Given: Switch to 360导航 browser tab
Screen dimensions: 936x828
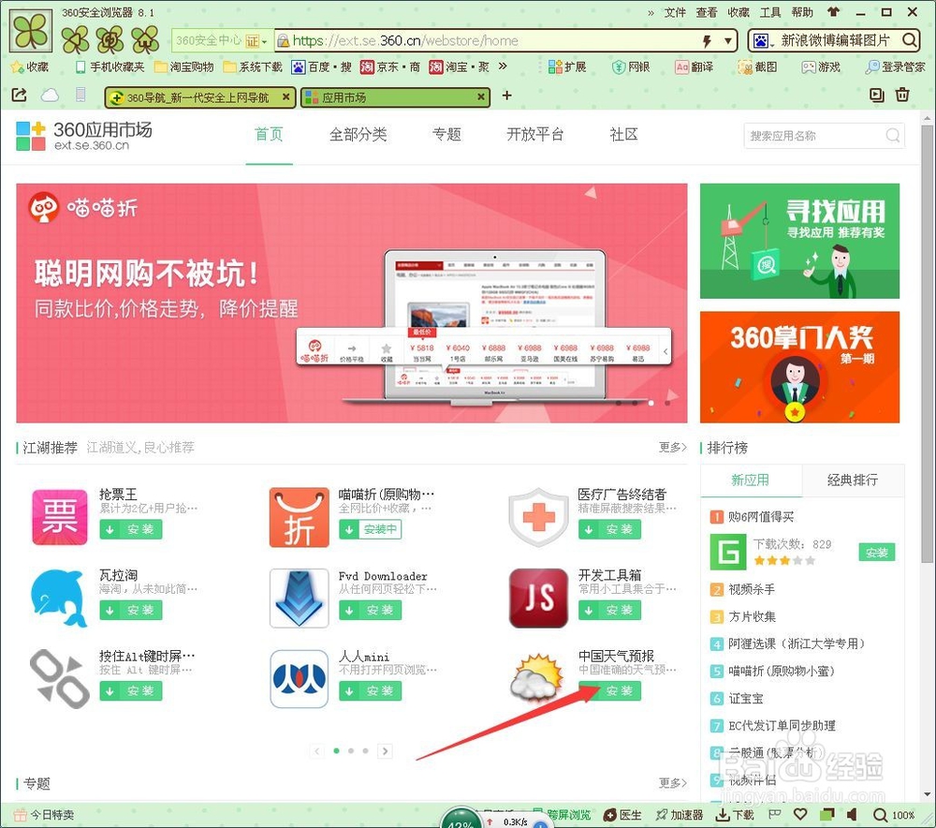Looking at the screenshot, I should click(200, 96).
